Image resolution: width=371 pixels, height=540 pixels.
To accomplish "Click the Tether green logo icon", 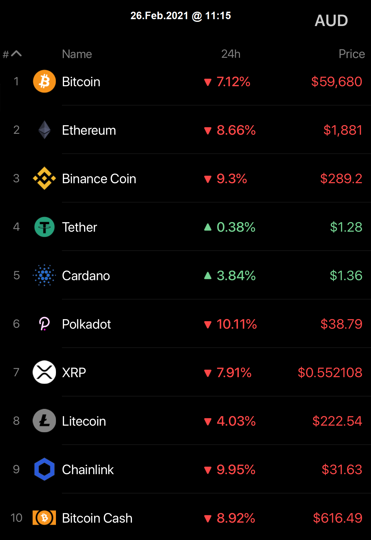I will point(44,227).
